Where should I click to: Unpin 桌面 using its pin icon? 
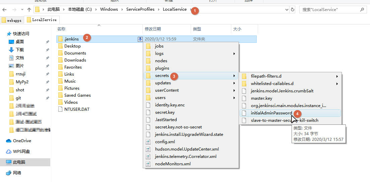coord(48,42)
